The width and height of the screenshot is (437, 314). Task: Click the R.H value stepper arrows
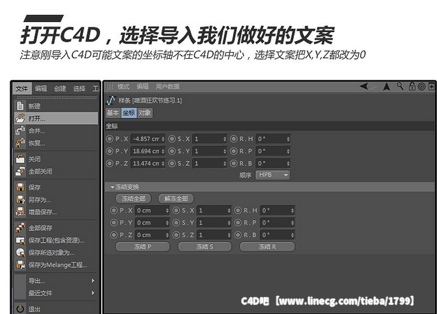click(288, 138)
